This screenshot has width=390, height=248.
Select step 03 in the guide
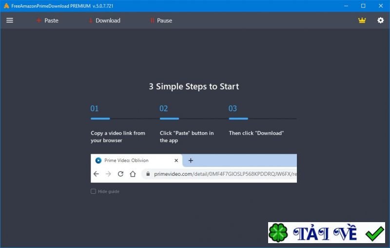pyautogui.click(x=233, y=108)
